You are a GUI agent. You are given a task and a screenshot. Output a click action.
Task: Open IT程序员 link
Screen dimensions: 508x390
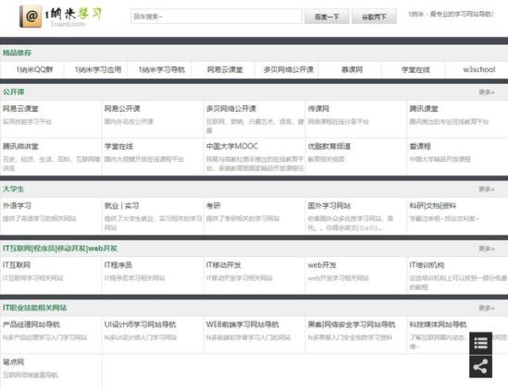coord(118,265)
